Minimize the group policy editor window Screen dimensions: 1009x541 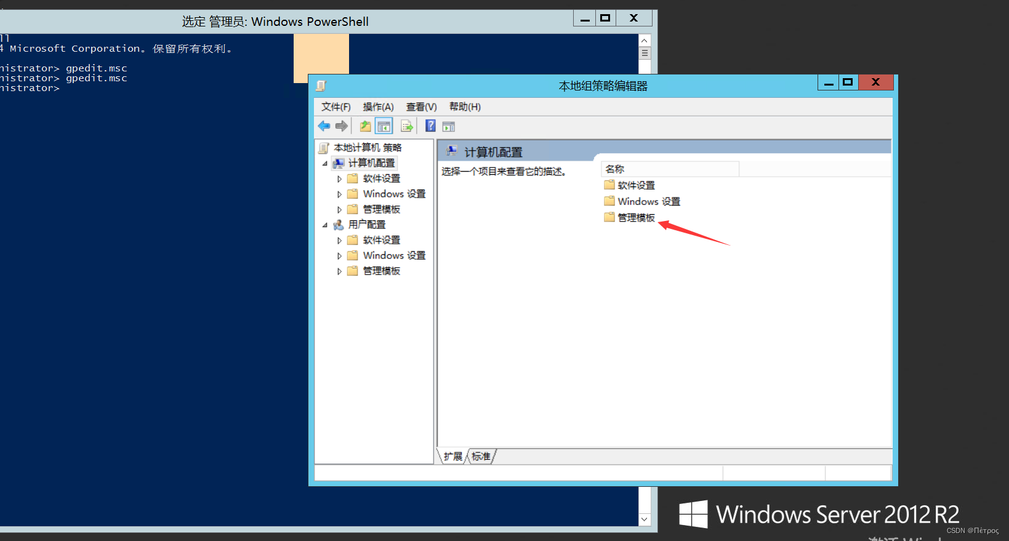coord(829,82)
